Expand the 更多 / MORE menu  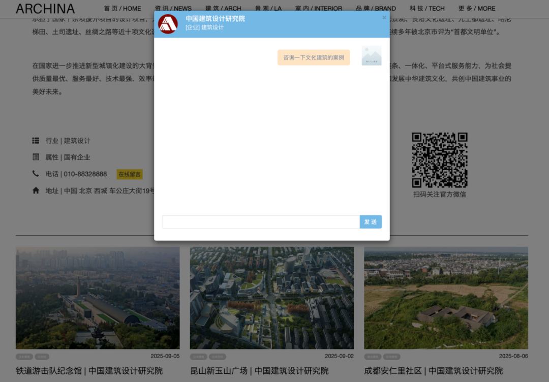(476, 9)
